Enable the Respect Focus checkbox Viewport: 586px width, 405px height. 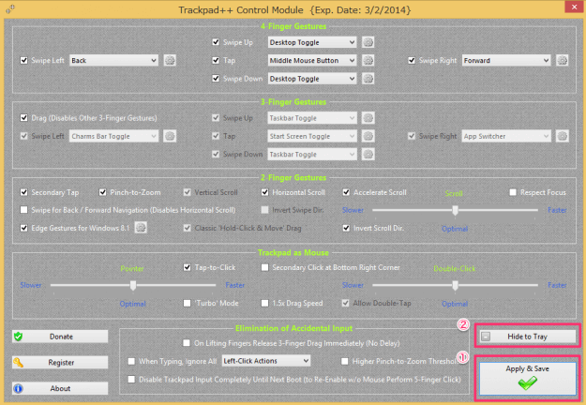513,192
